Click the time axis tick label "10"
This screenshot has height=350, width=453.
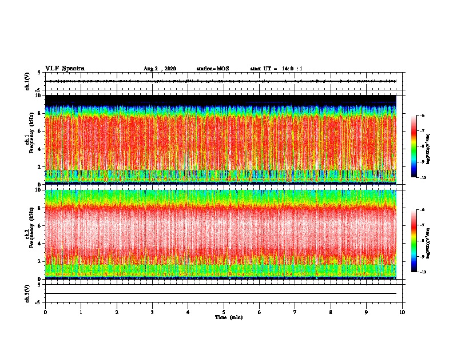pos(402,312)
